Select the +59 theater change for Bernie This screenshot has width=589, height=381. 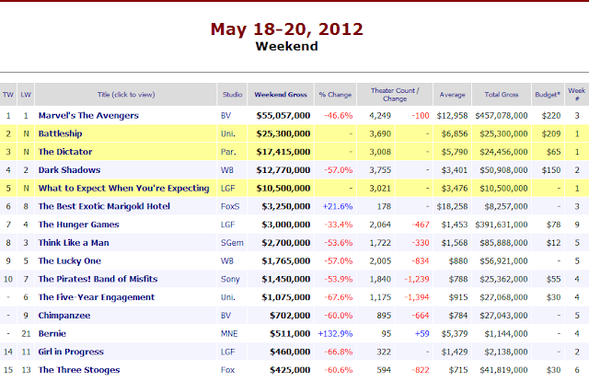pyautogui.click(x=422, y=333)
